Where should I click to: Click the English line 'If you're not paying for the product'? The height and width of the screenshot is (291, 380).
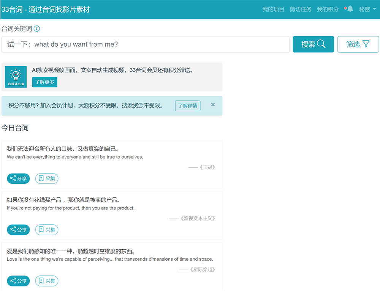coord(71,208)
